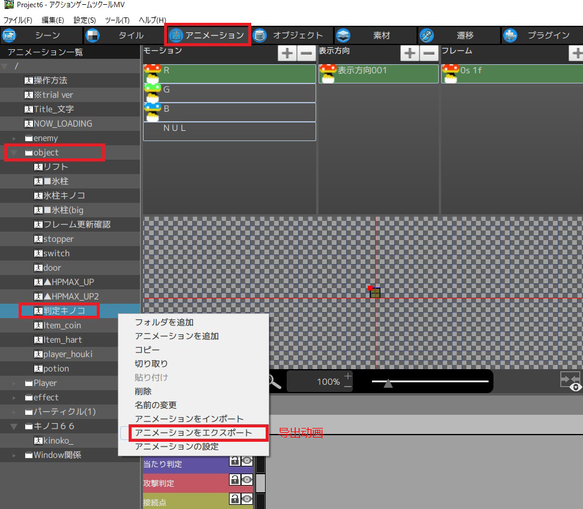Expand the enemy folder
Viewport: 583px width, 509px height.
tap(15, 139)
